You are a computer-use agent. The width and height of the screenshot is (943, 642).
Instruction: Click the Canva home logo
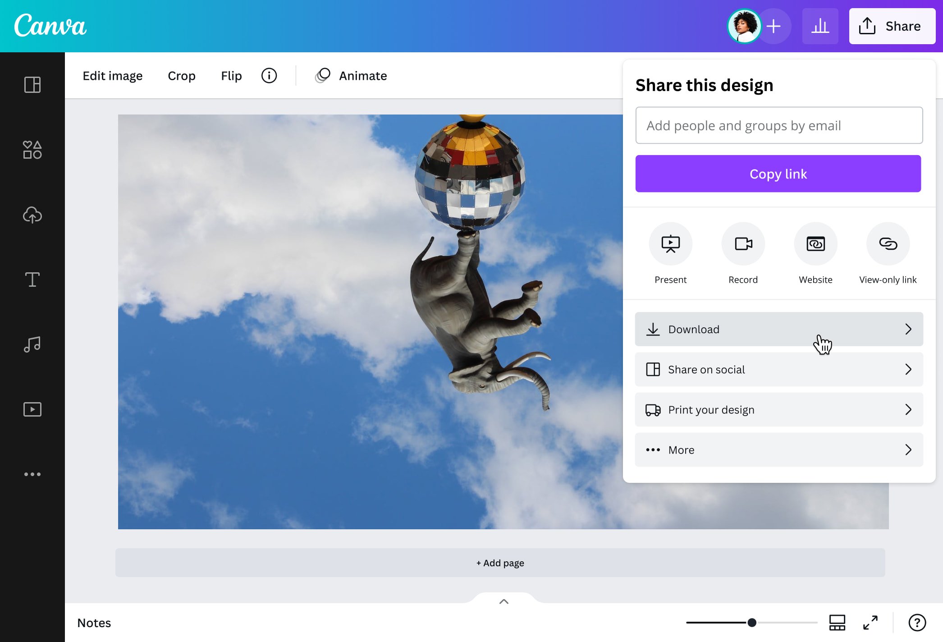pyautogui.click(x=50, y=26)
